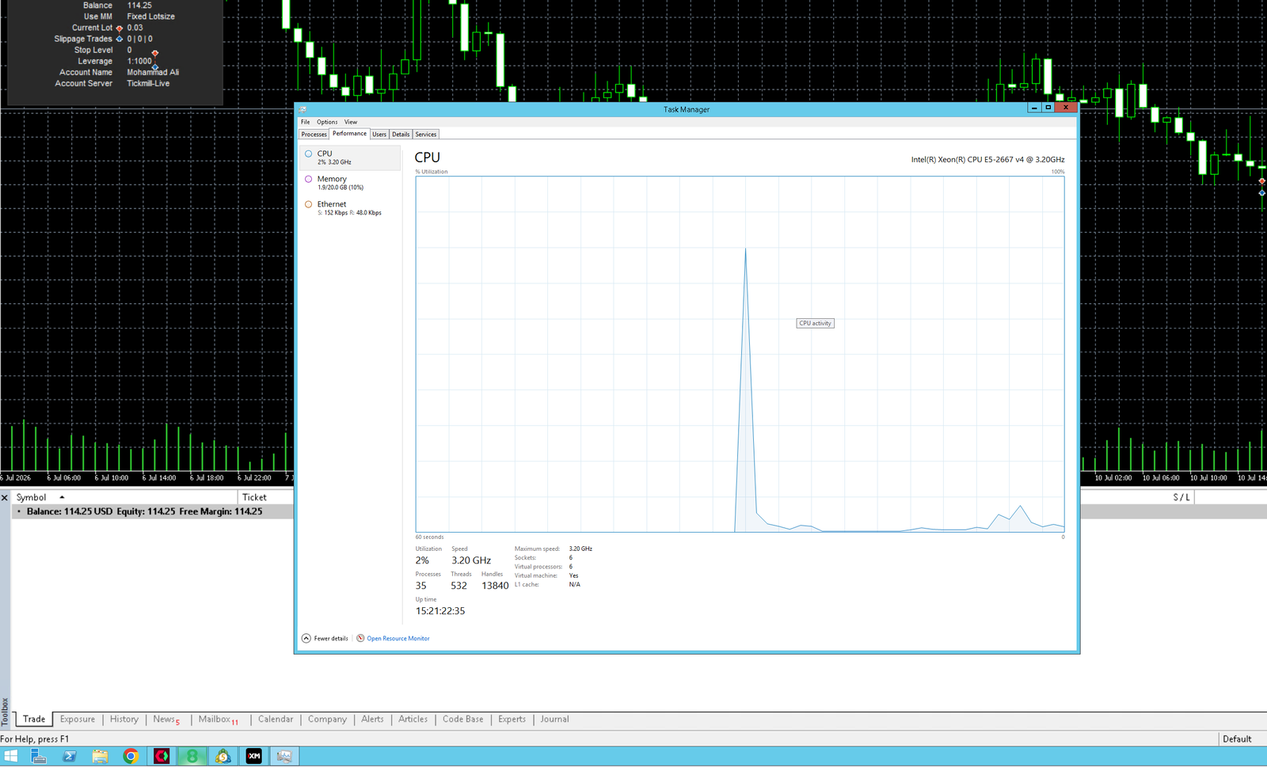The image size is (1267, 767).
Task: Open the File menu in Task Manager
Action: (305, 122)
